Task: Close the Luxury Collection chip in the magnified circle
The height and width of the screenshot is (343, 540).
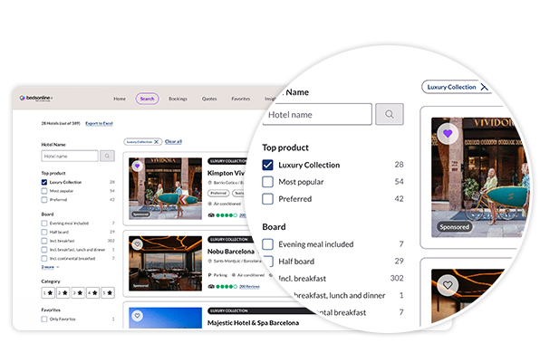Action: point(484,87)
